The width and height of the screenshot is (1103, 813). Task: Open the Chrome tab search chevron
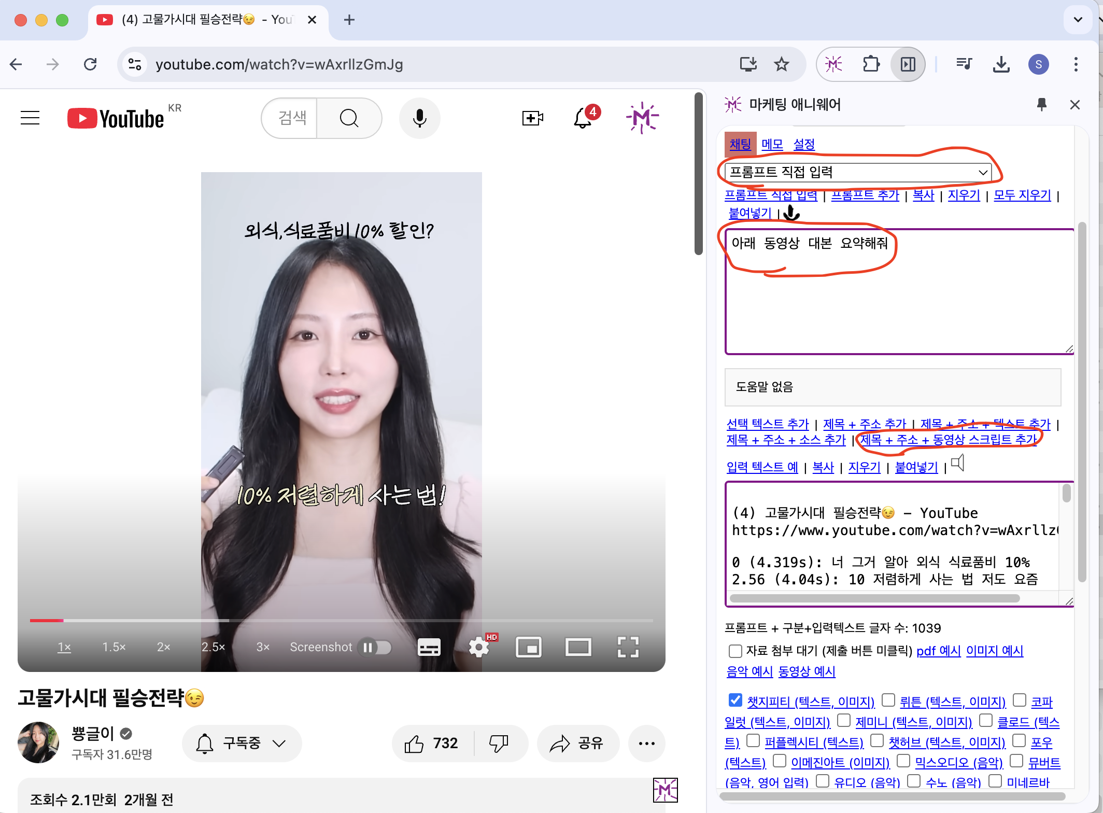pyautogui.click(x=1078, y=20)
